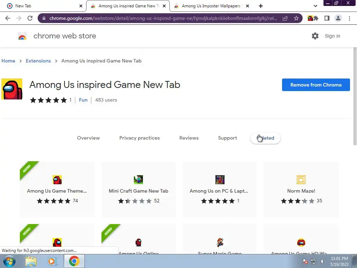Click the 483 users text
357x268 pixels.
click(x=106, y=100)
